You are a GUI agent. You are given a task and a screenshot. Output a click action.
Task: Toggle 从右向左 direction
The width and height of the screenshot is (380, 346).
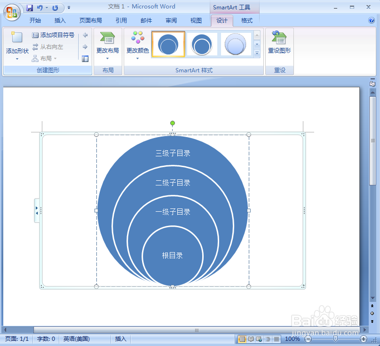48,46
